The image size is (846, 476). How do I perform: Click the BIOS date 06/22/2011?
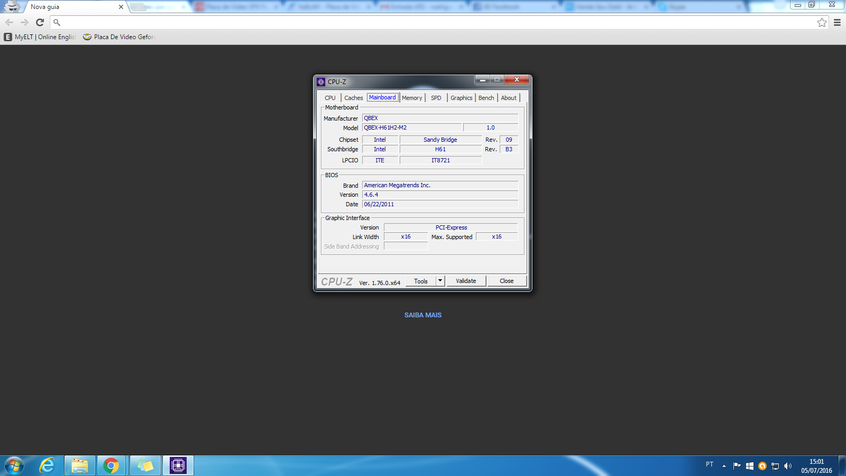click(x=440, y=204)
